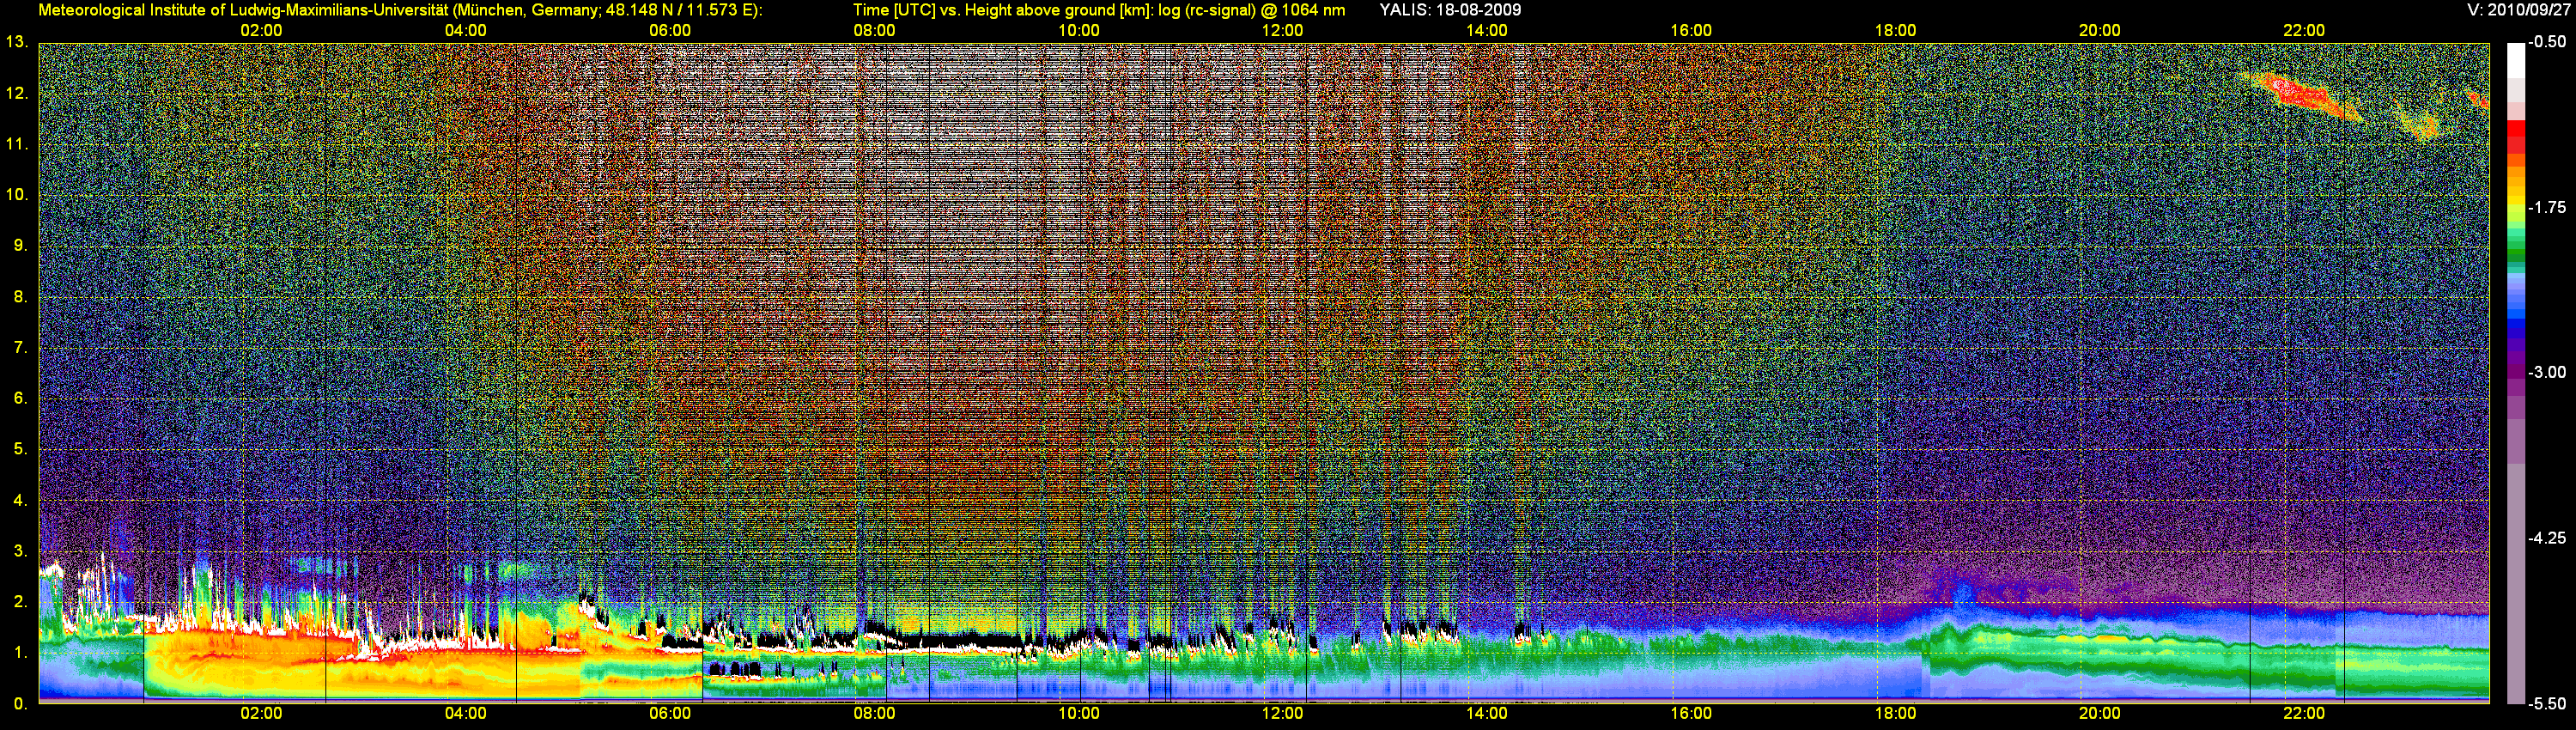Click the 02:00 time label on top axis
The image size is (2576, 730).
click(x=261, y=30)
